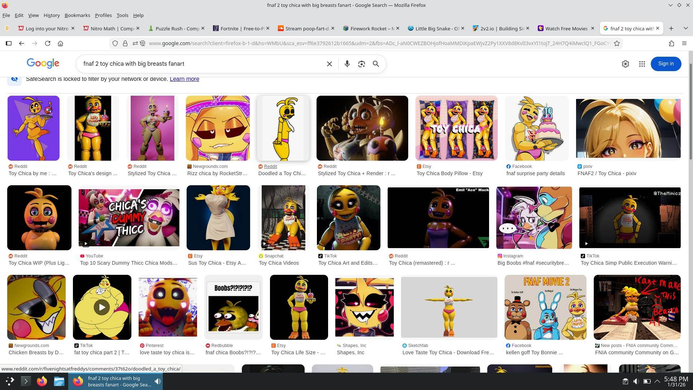
Task: Bookmark this page with star icon
Action: coord(617,43)
